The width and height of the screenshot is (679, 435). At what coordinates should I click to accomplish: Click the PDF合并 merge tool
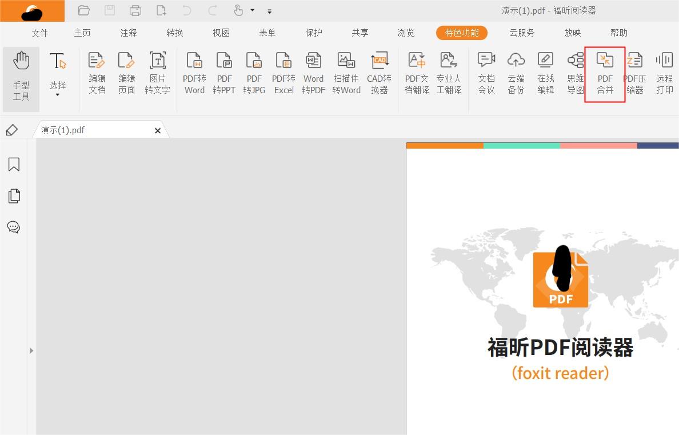point(605,73)
